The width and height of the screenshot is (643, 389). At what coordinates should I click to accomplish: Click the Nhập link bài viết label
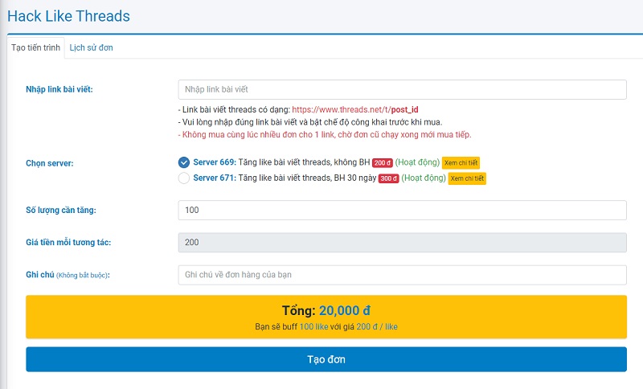(x=59, y=89)
